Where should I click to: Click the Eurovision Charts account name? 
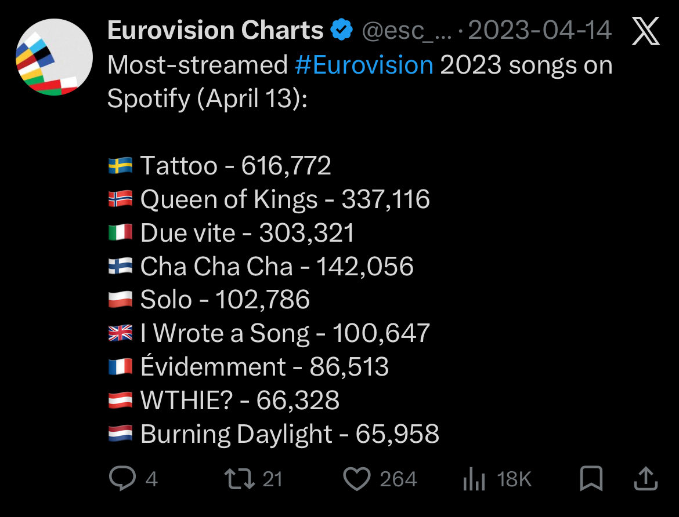click(215, 31)
